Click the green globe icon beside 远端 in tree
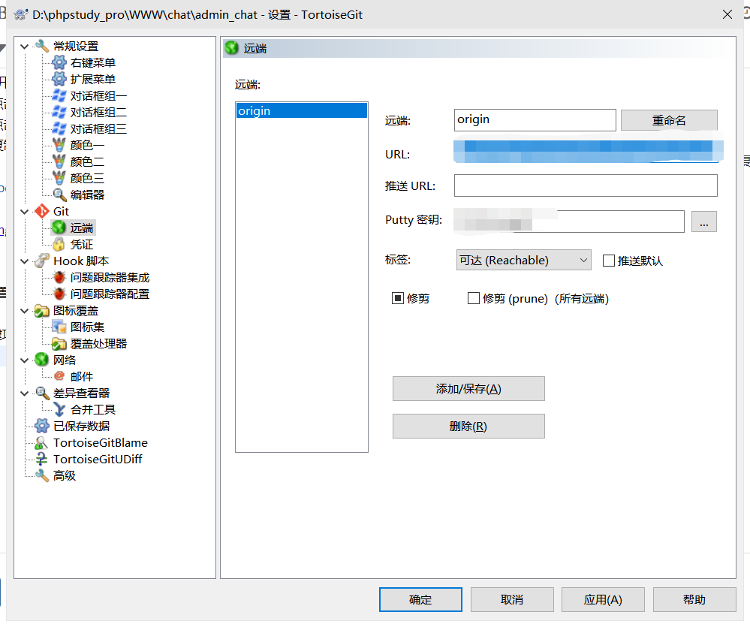This screenshot has width=750, height=627. tap(59, 228)
